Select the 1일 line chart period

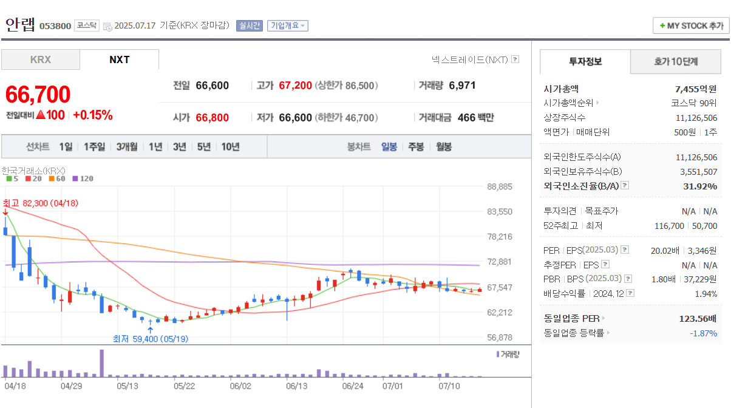[x=66, y=146]
